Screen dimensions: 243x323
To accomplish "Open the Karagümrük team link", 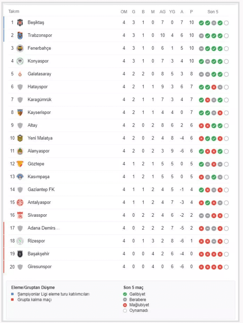I will point(39,100).
